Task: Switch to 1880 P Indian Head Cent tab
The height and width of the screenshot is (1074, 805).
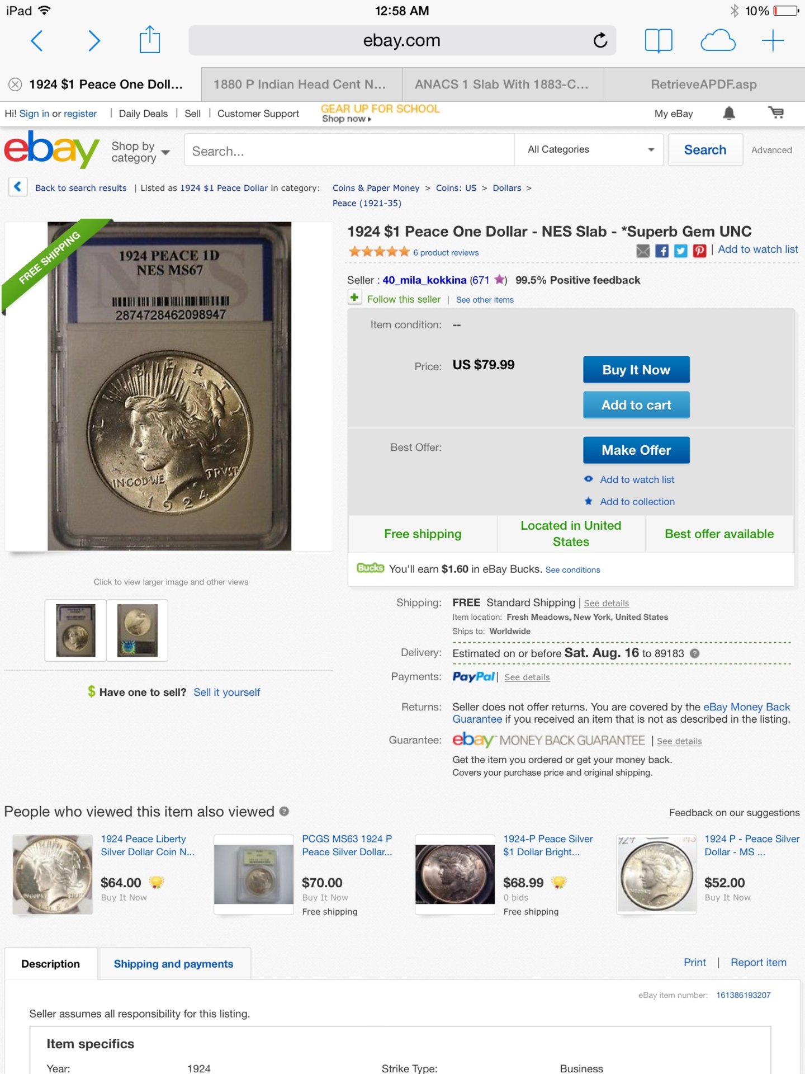Action: coord(301,84)
